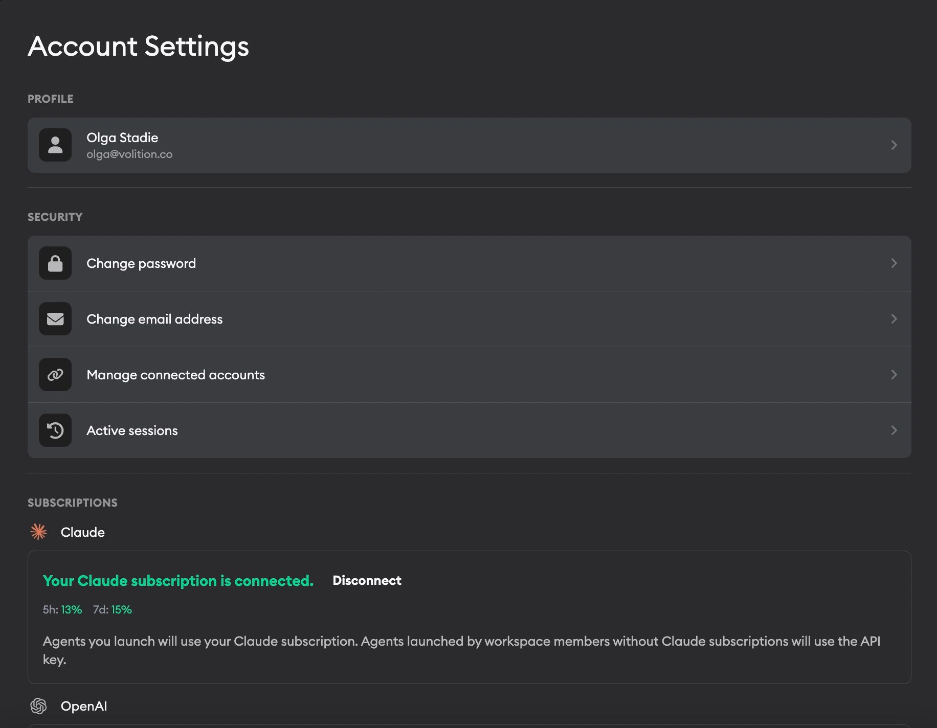
Task: Click the history icon beside Active sessions
Action: tap(55, 430)
